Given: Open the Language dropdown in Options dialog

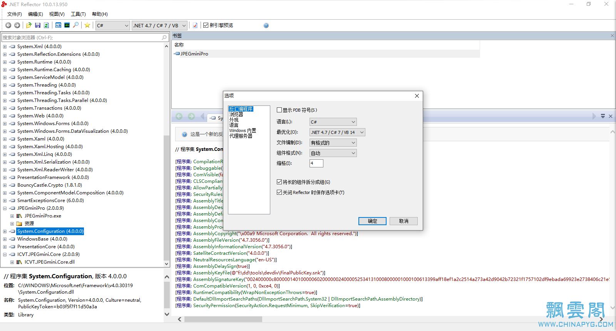Looking at the screenshot, I should 333,122.
